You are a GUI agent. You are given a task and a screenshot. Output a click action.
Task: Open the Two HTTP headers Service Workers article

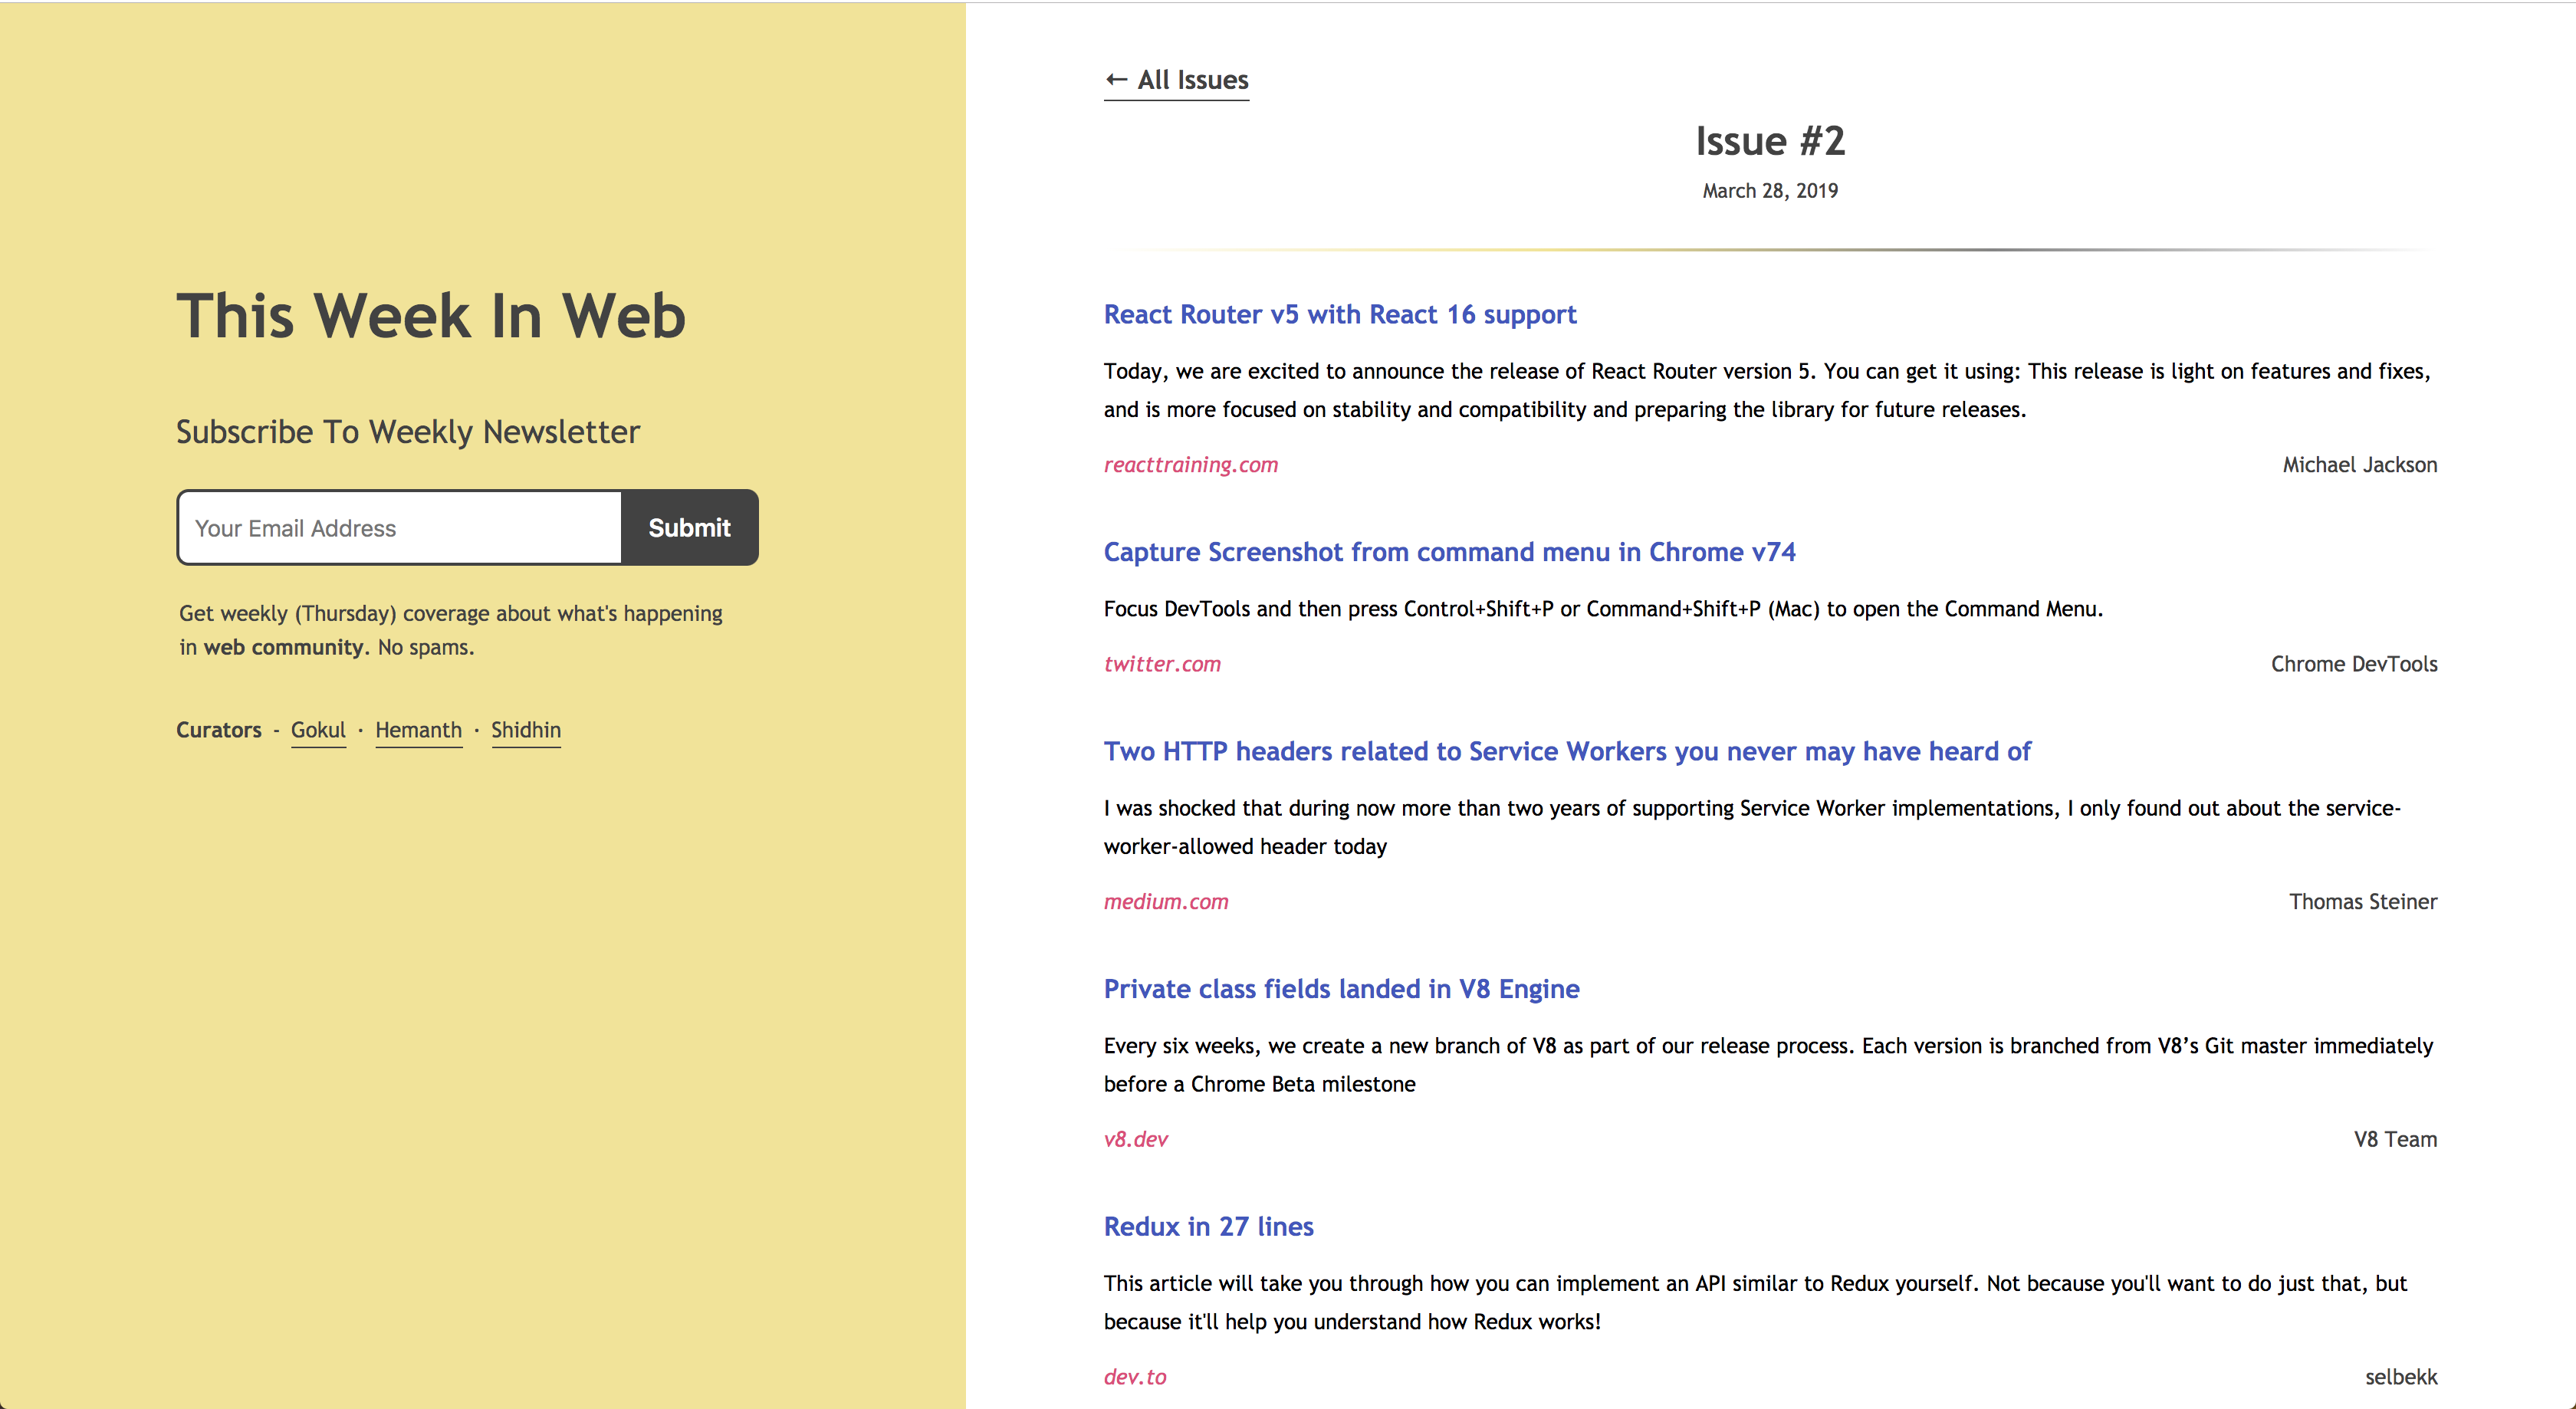point(1566,751)
